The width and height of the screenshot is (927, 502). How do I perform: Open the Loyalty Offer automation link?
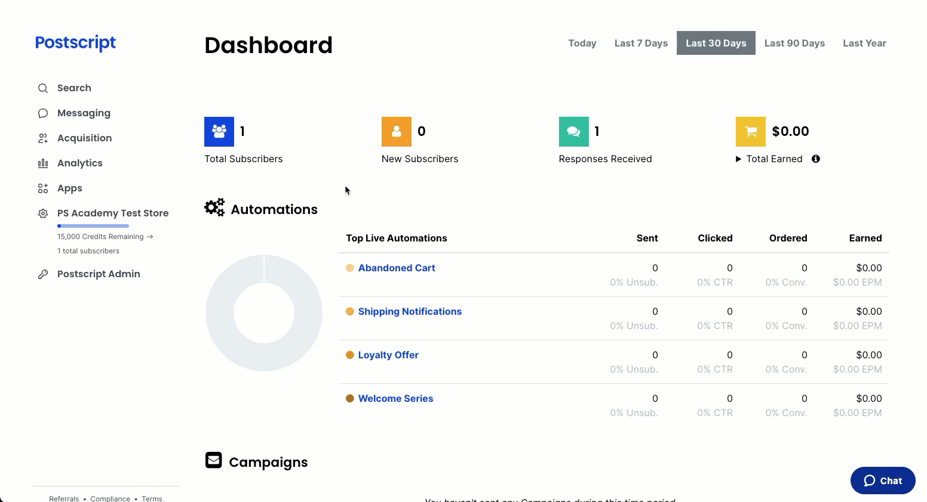388,355
